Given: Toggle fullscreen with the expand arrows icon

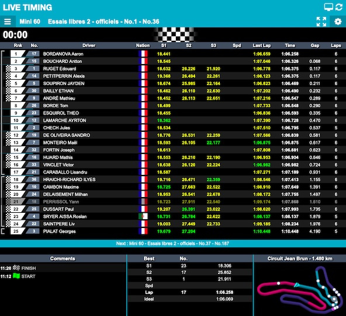Looking at the screenshot, I should 321,22.
